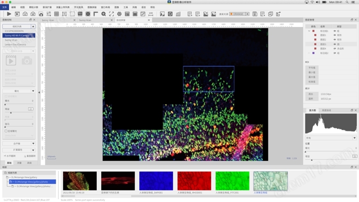This screenshot has width=359, height=202.
Task: Toggle visibility of layer 图层3
Action: tap(335, 44)
